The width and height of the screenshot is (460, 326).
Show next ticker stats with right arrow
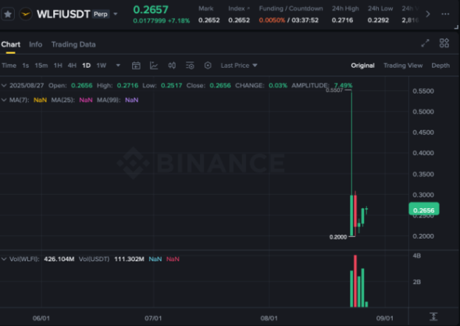coord(428,14)
